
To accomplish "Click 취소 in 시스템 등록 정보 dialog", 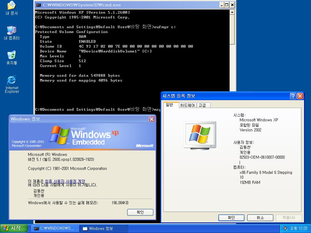I will (260, 218).
